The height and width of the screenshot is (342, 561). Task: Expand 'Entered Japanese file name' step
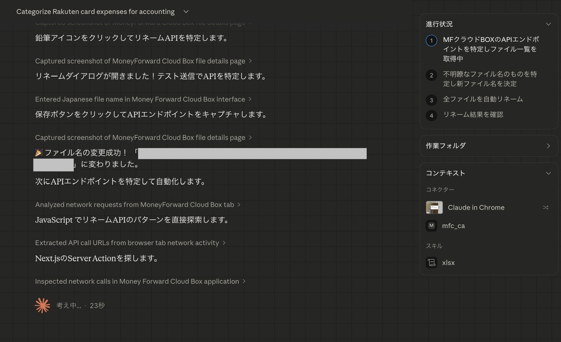[143, 99]
